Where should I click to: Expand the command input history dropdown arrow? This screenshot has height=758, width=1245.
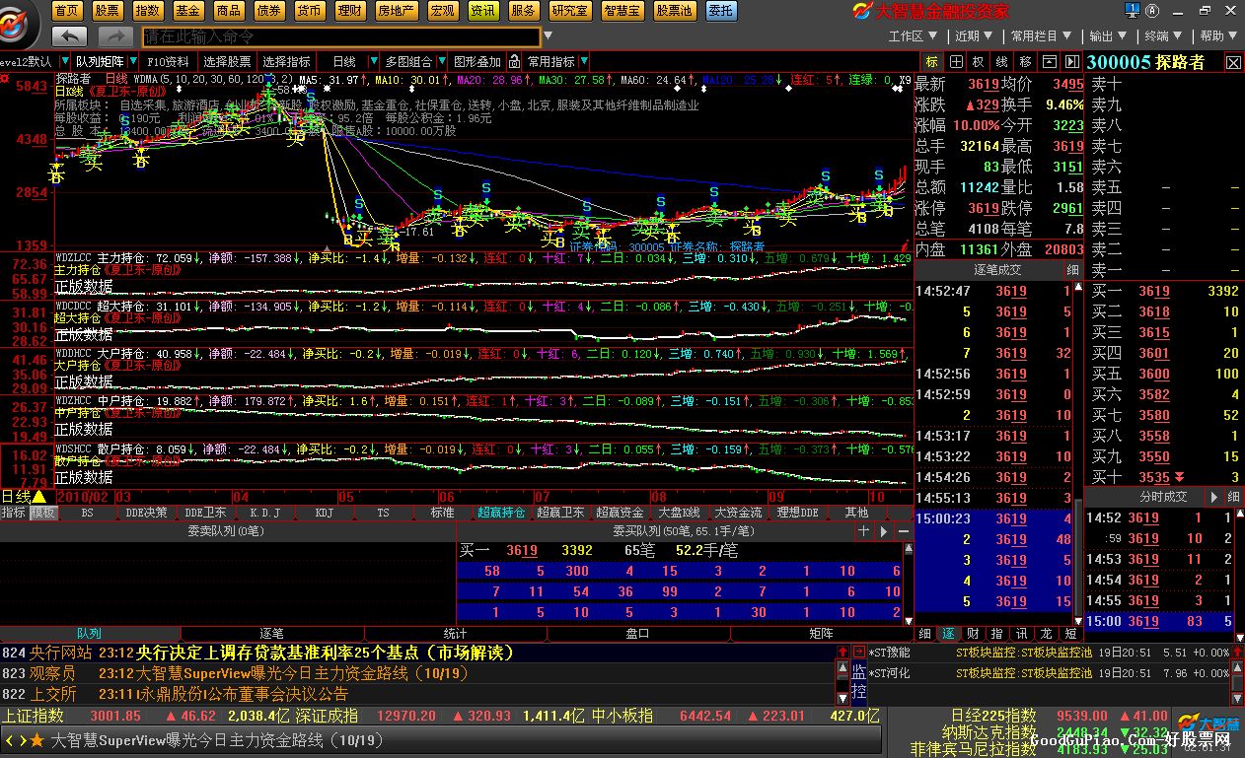[x=546, y=36]
